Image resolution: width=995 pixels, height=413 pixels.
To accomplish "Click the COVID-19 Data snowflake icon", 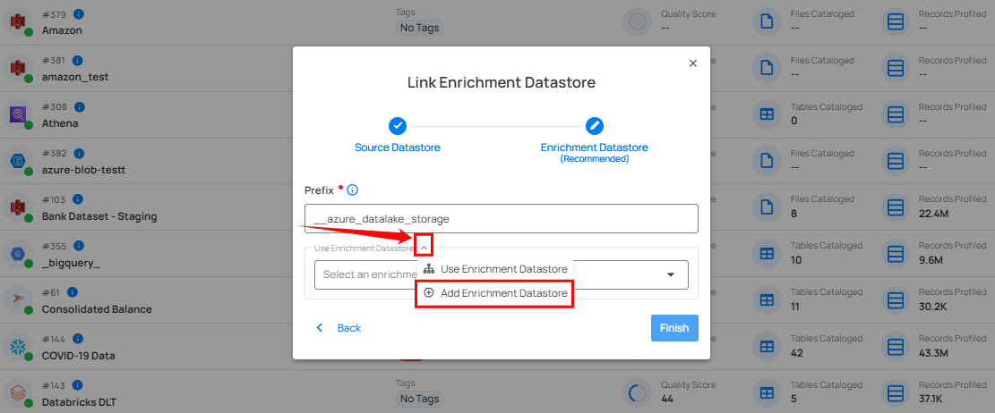I will click(x=16, y=347).
